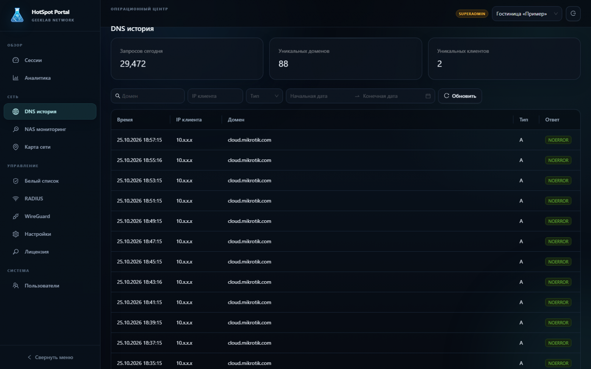Click the Пользователи people icon
This screenshot has width=591, height=369.
pos(16,286)
